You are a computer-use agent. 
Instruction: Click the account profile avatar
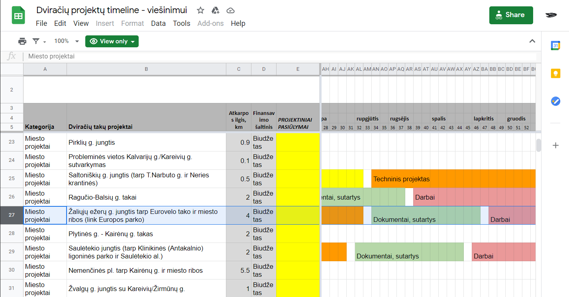coord(551,15)
